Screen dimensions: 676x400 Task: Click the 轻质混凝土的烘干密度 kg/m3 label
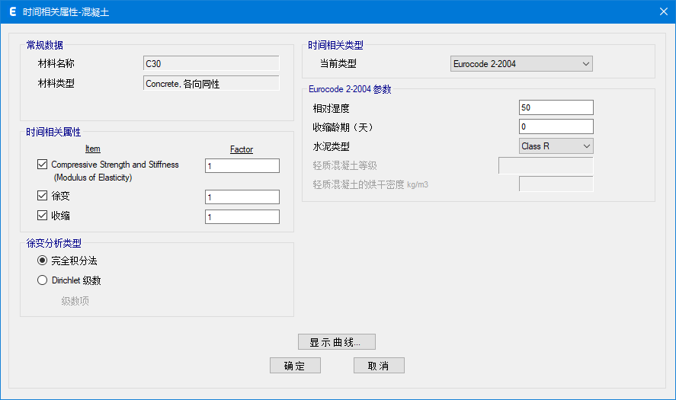[x=370, y=184]
